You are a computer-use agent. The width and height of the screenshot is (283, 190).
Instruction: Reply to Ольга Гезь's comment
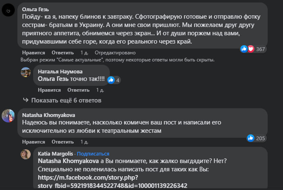point(63,53)
